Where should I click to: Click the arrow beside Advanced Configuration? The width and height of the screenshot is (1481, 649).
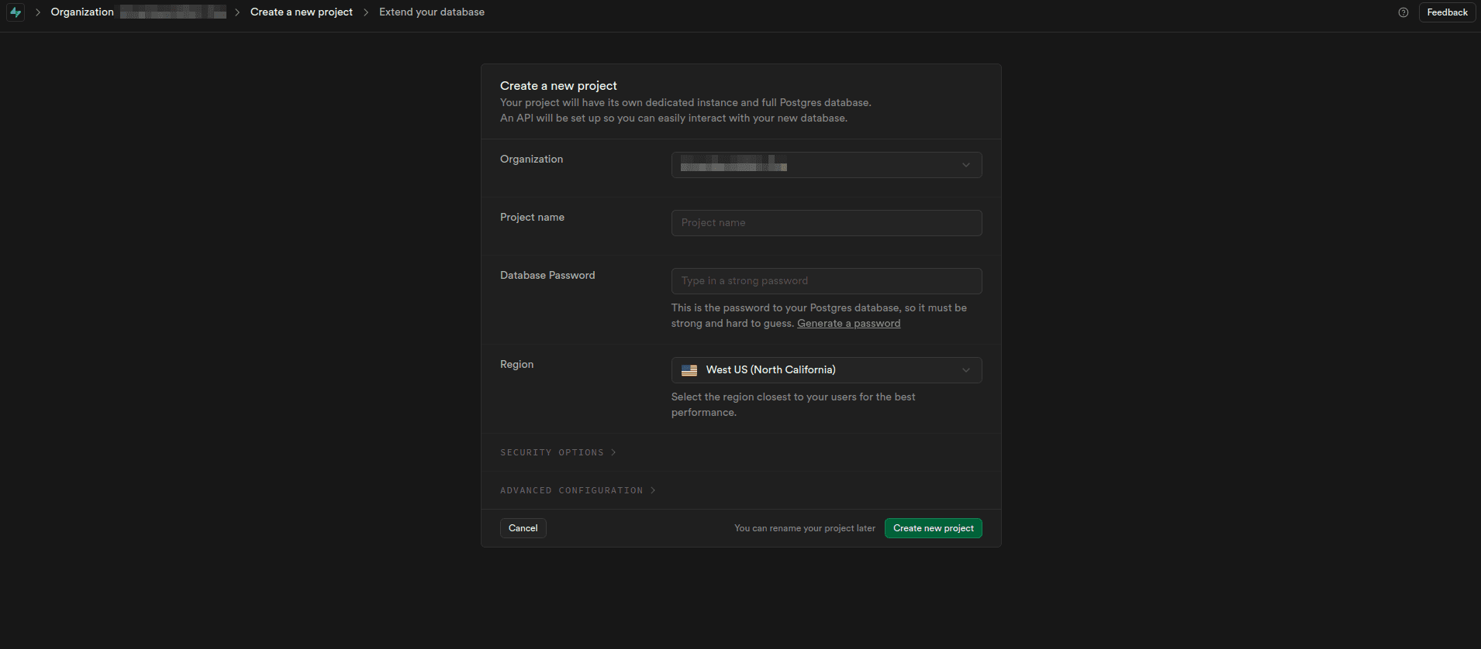pos(653,490)
